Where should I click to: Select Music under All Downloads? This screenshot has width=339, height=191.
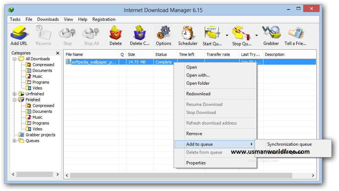[x=37, y=76]
